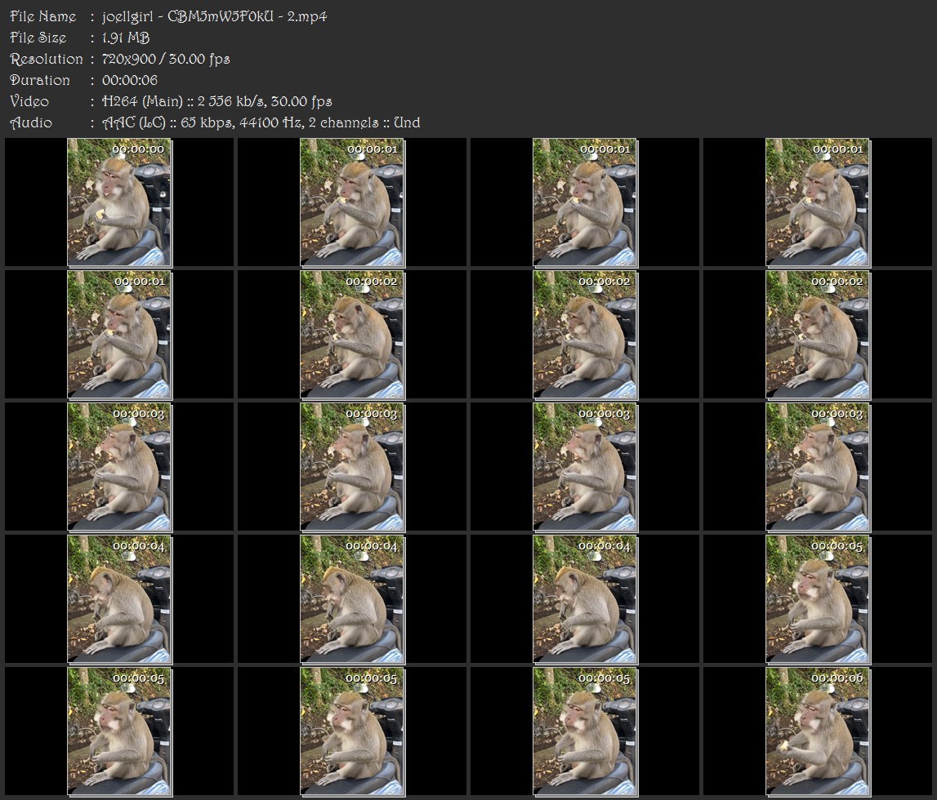This screenshot has height=800, width=937.
Task: Click the Resolution label
Action: (x=47, y=59)
